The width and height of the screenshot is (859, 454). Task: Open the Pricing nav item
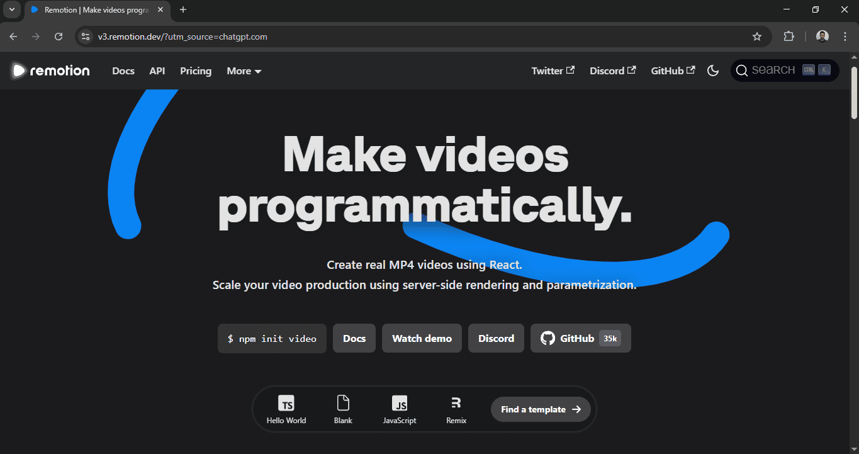click(196, 71)
